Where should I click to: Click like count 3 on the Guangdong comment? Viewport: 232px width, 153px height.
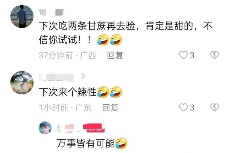(192, 108)
